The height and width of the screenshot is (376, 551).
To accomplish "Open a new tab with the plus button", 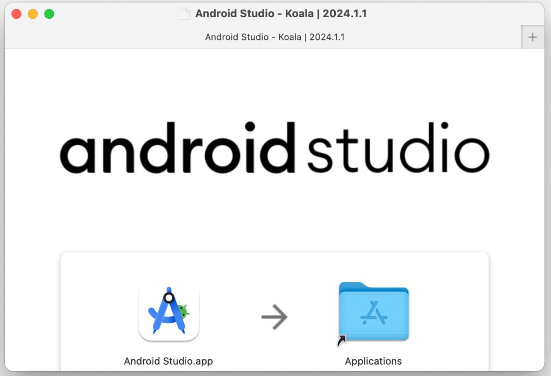I will [x=533, y=37].
